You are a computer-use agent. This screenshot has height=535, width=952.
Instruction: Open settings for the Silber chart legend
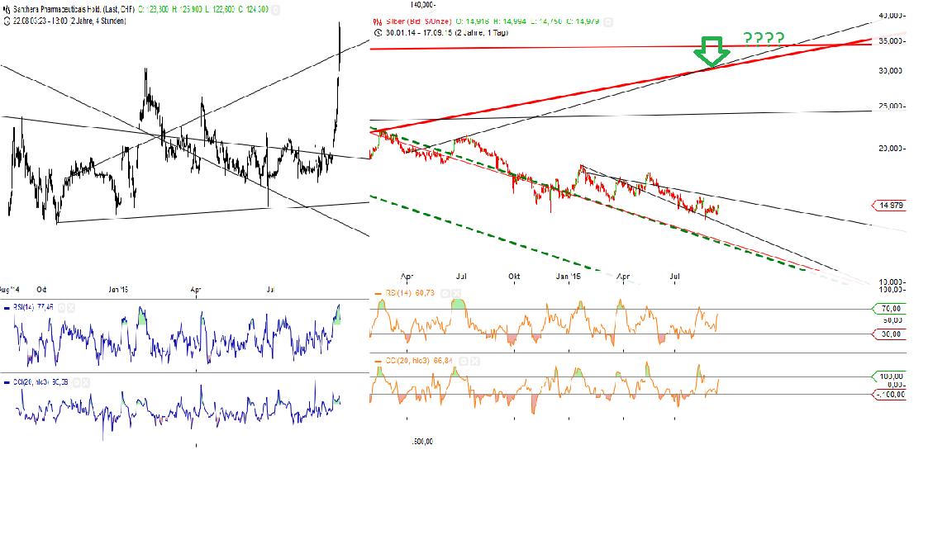click(x=607, y=21)
